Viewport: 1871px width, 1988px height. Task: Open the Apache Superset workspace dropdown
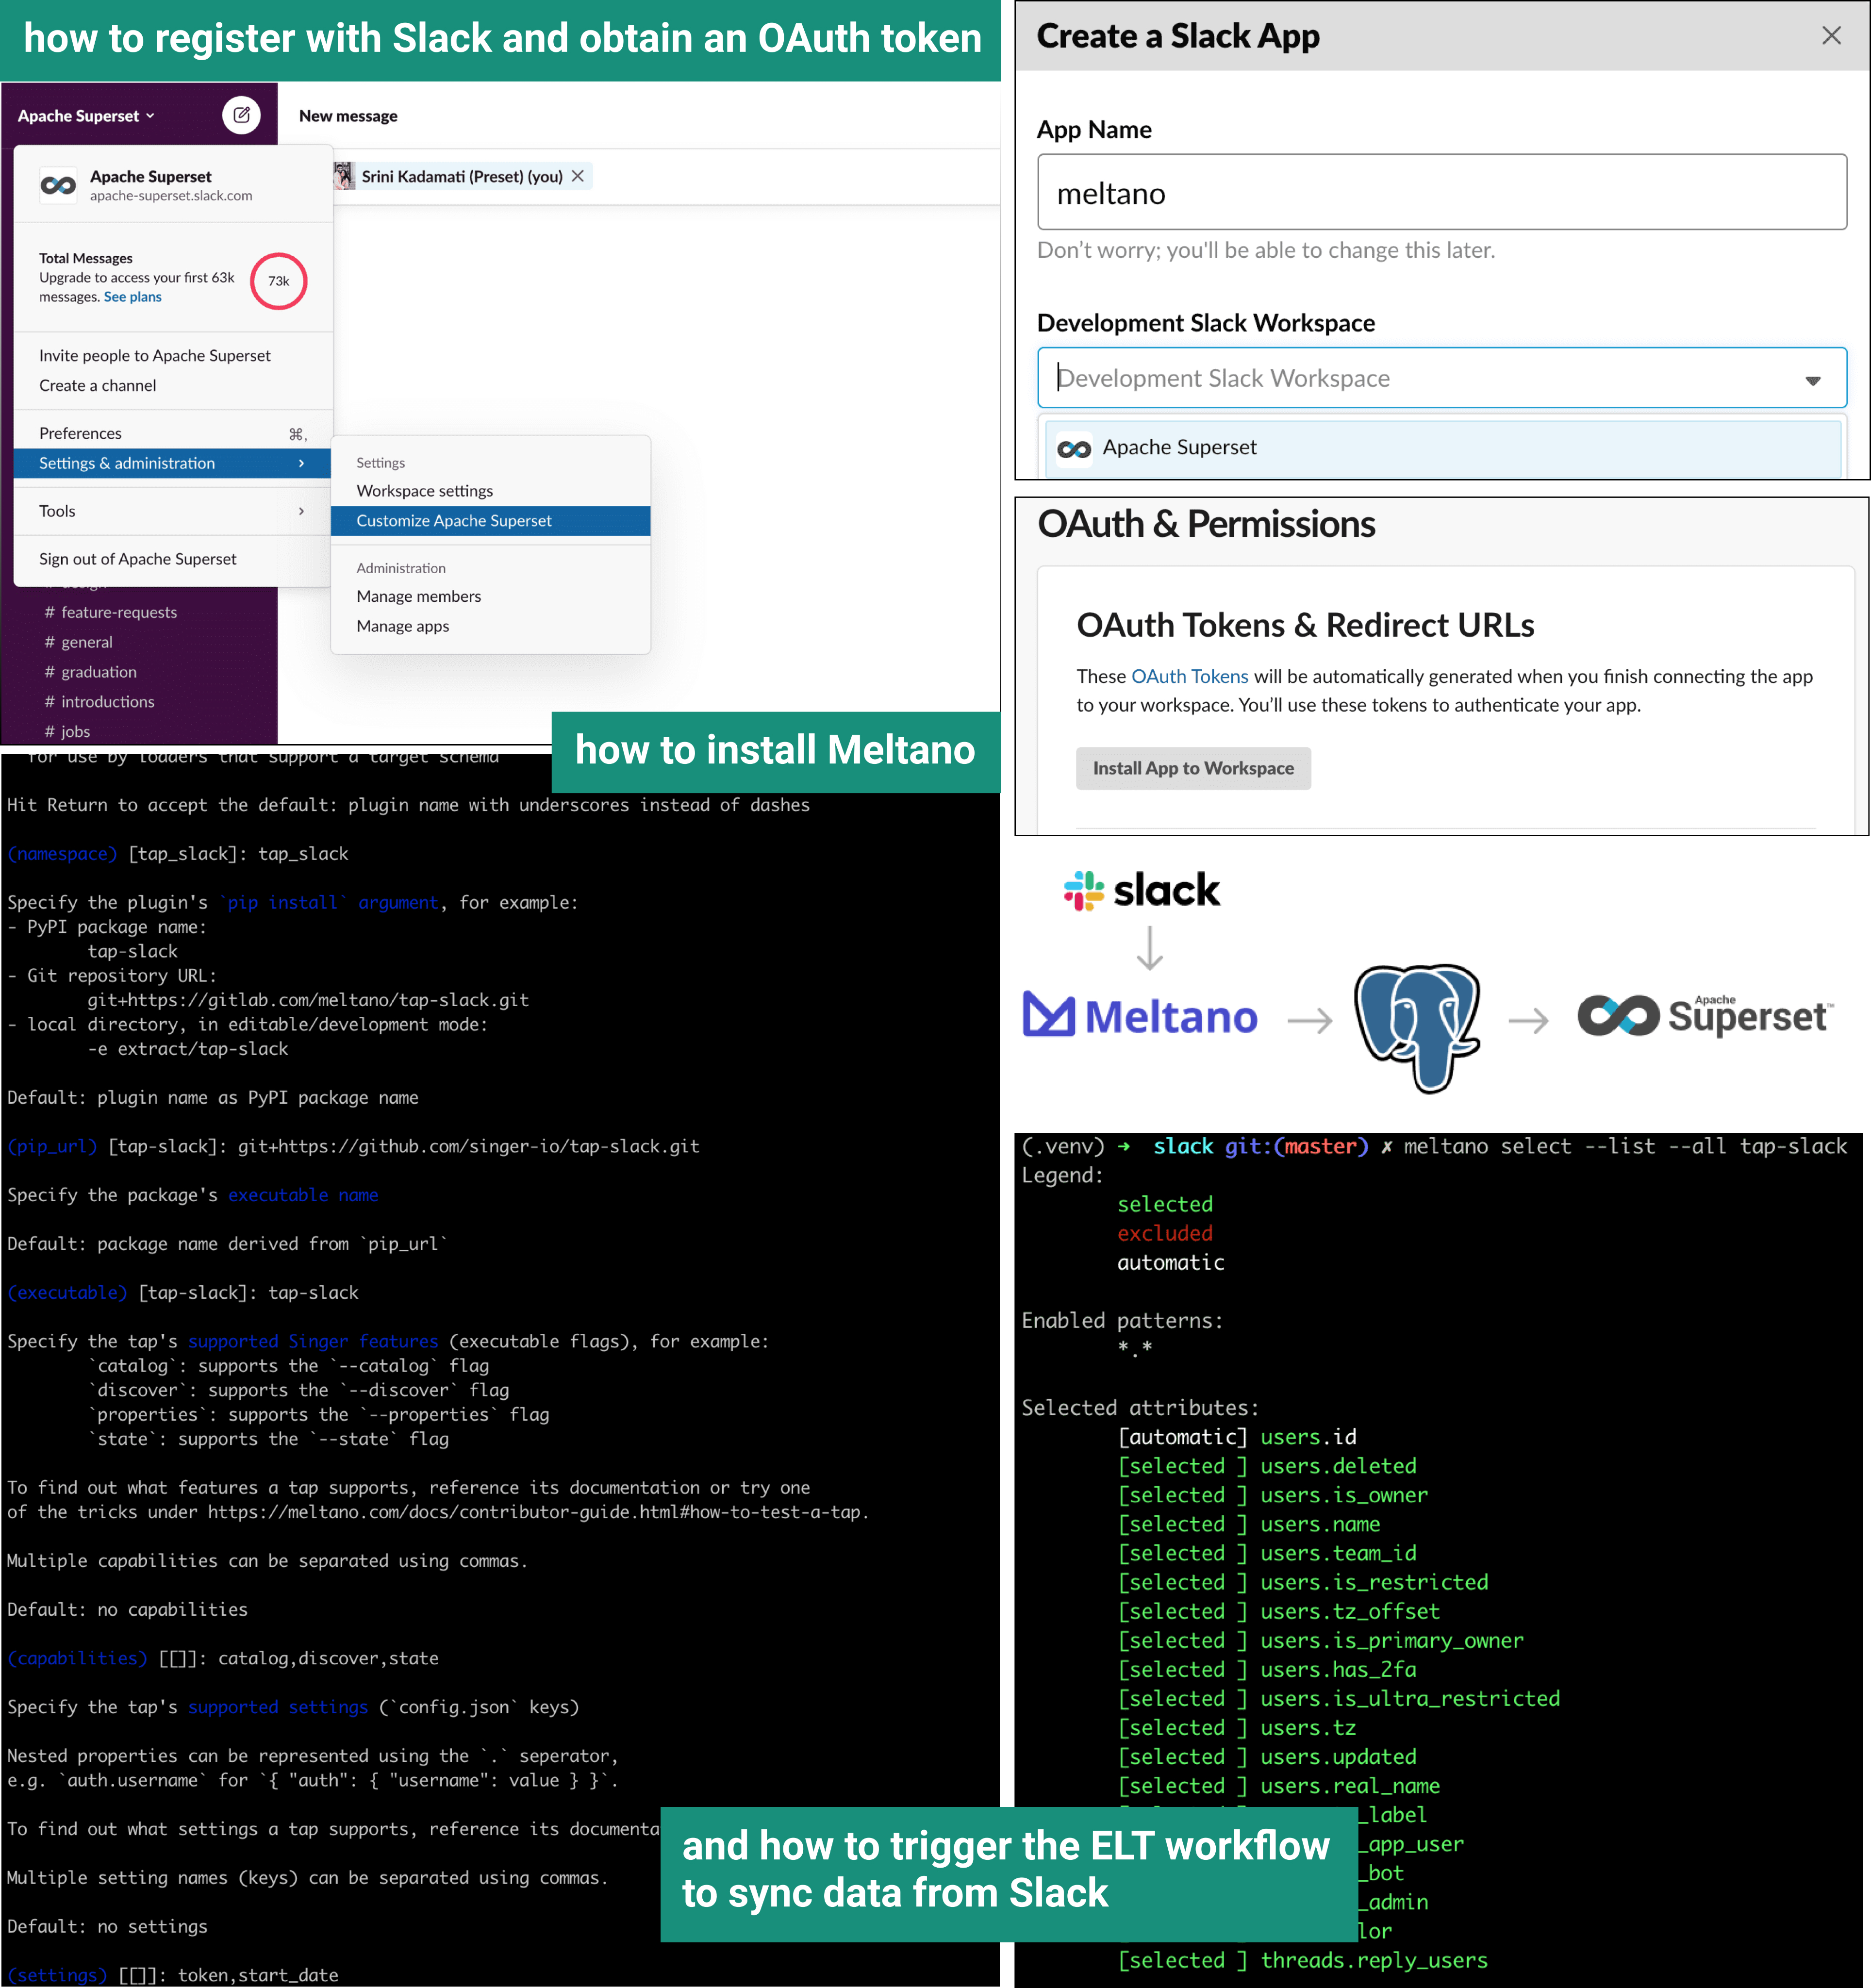86,116
